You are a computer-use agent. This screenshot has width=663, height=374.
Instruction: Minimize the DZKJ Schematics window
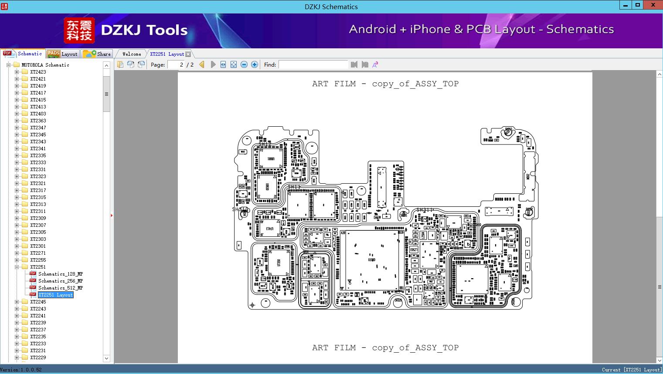[626, 5]
